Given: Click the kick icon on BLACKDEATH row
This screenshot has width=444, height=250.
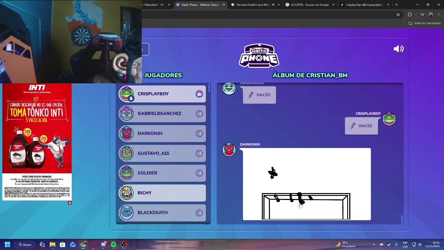Looking at the screenshot, I should click(x=199, y=212).
